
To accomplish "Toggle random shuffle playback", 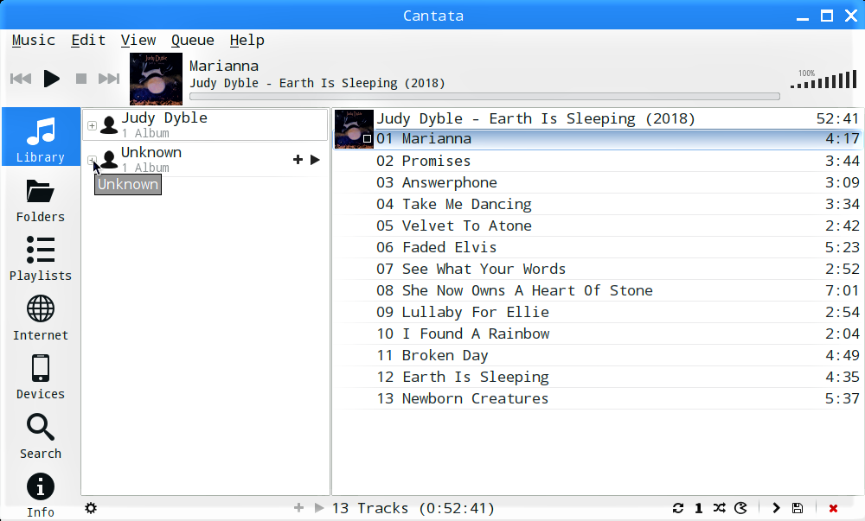I will coord(720,508).
